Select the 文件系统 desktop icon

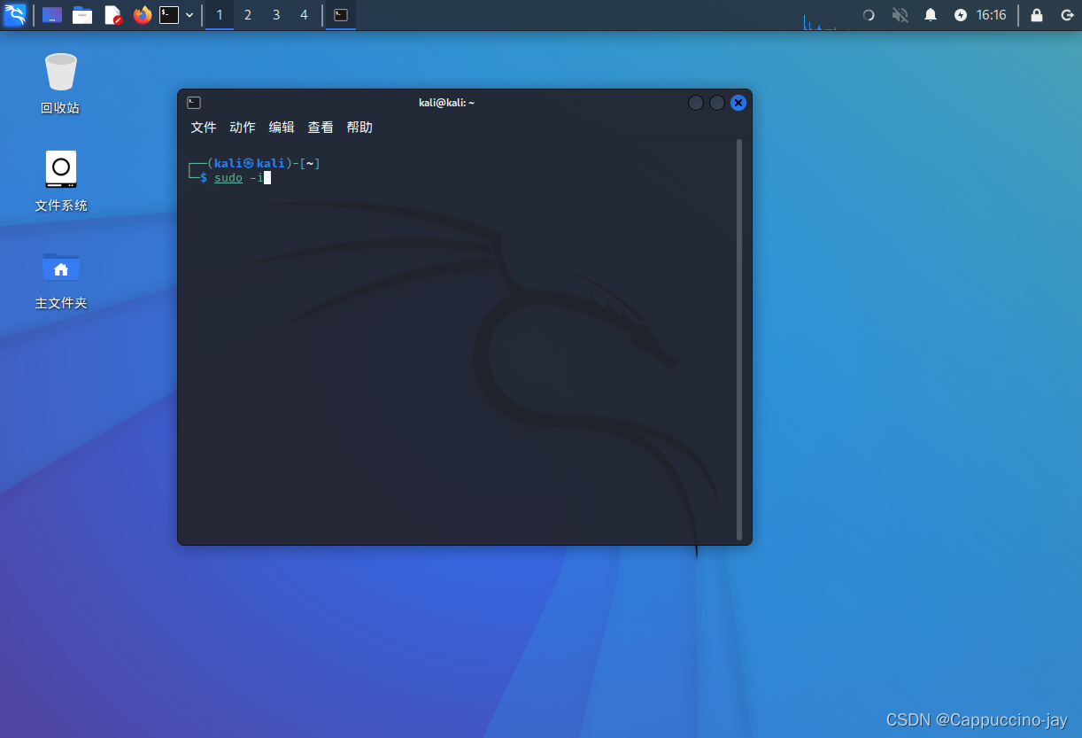coord(60,181)
